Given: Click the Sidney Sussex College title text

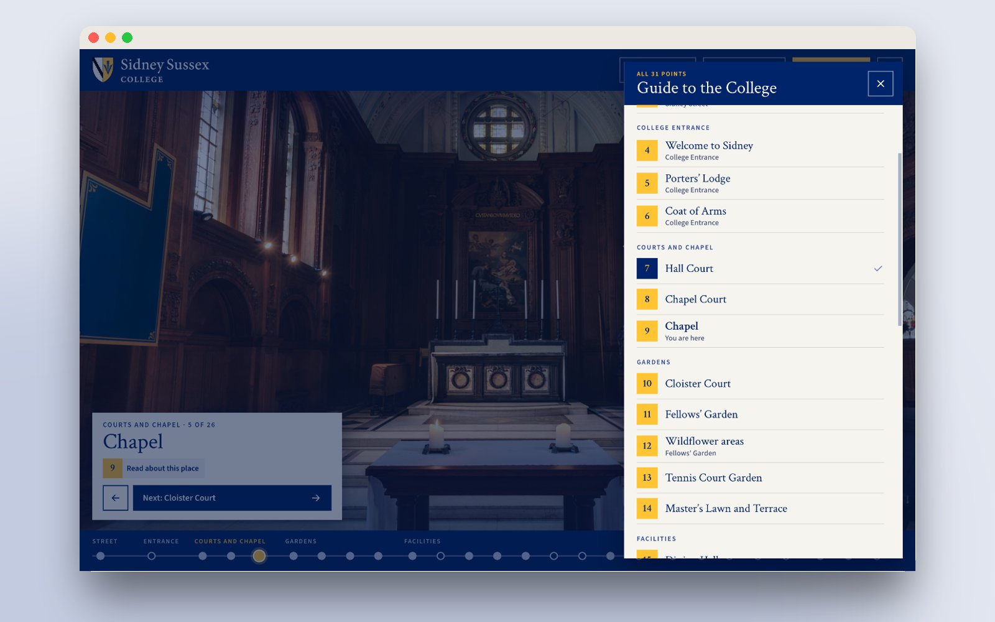Looking at the screenshot, I should (165, 70).
